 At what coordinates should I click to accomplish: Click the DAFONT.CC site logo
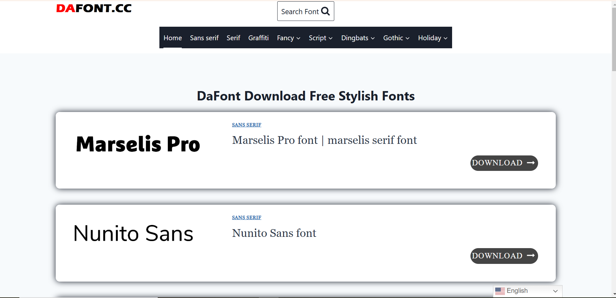click(x=94, y=8)
